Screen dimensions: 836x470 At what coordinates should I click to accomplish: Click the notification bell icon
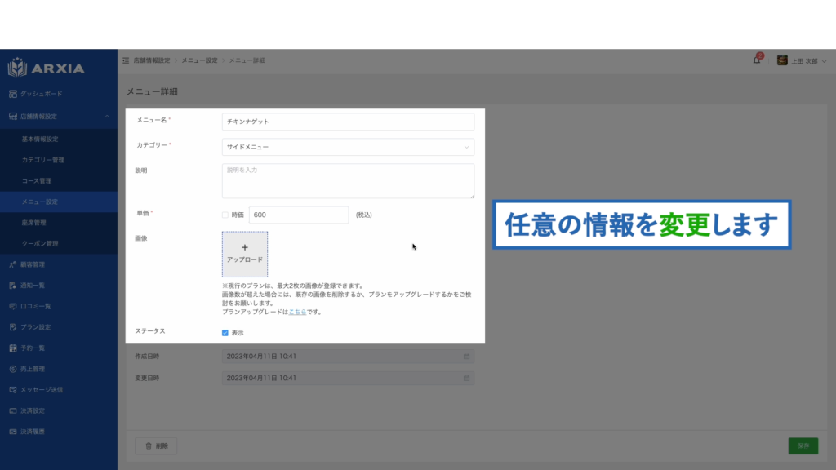click(x=757, y=60)
